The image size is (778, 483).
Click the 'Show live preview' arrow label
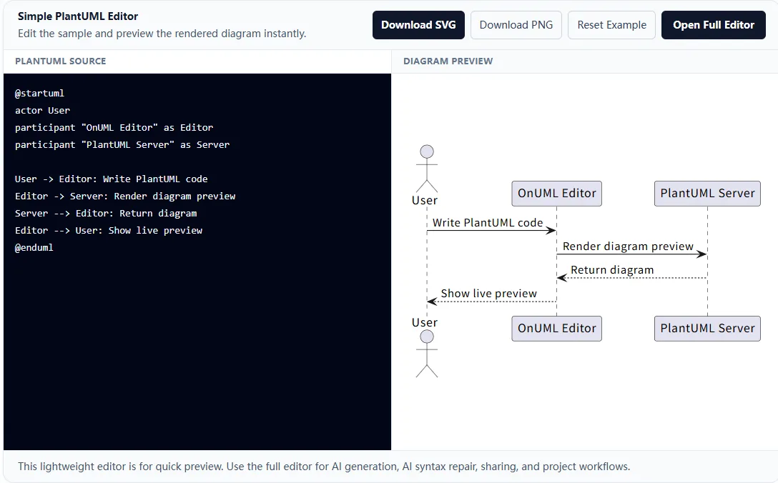pos(488,294)
